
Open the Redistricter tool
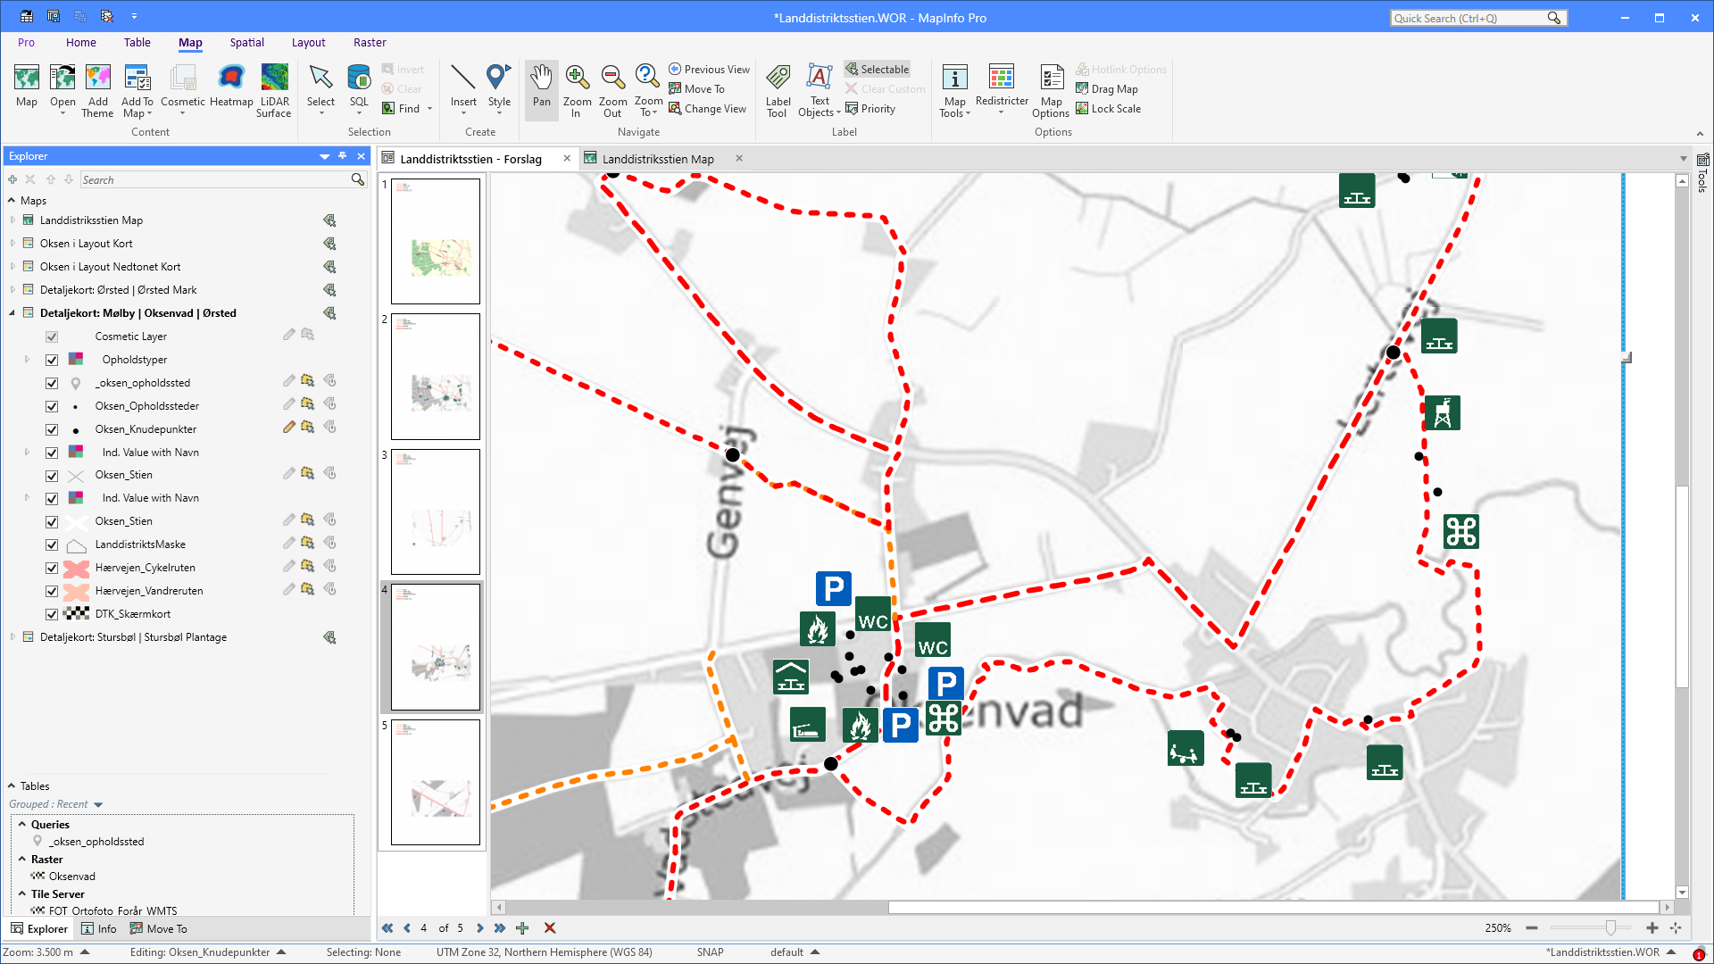pyautogui.click(x=1002, y=89)
